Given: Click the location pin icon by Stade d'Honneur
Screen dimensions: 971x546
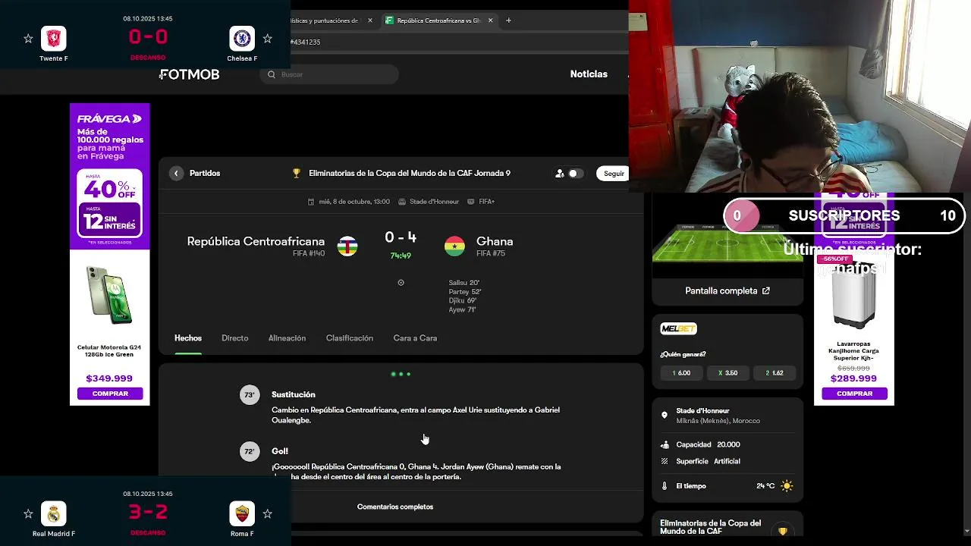Looking at the screenshot, I should coord(665,416).
